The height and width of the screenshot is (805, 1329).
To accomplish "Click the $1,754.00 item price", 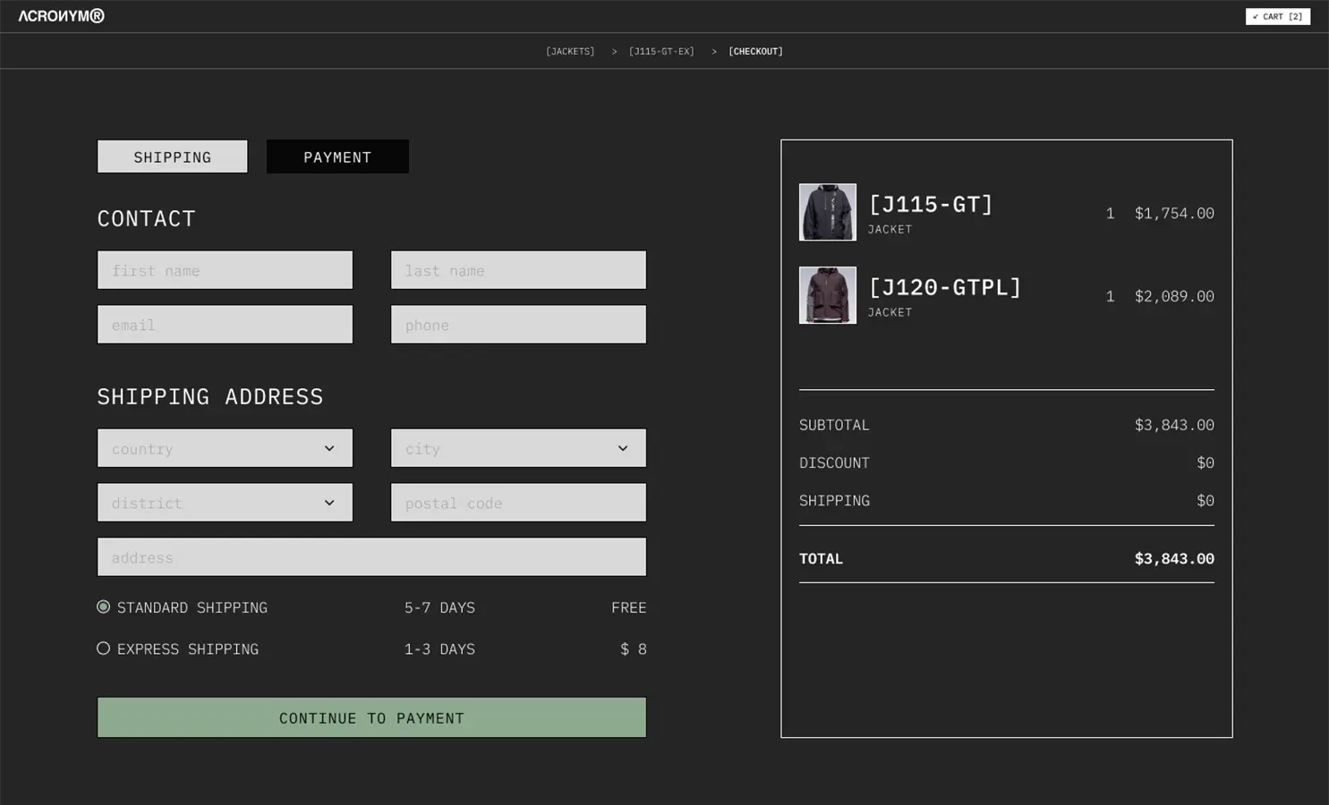I will 1174,213.
